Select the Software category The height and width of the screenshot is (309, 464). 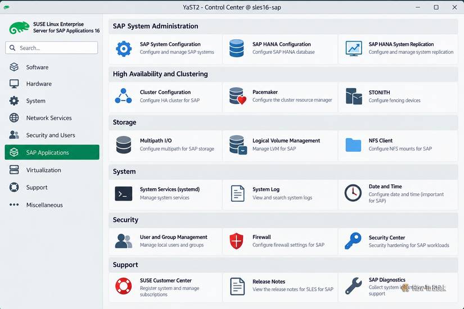click(x=52, y=67)
